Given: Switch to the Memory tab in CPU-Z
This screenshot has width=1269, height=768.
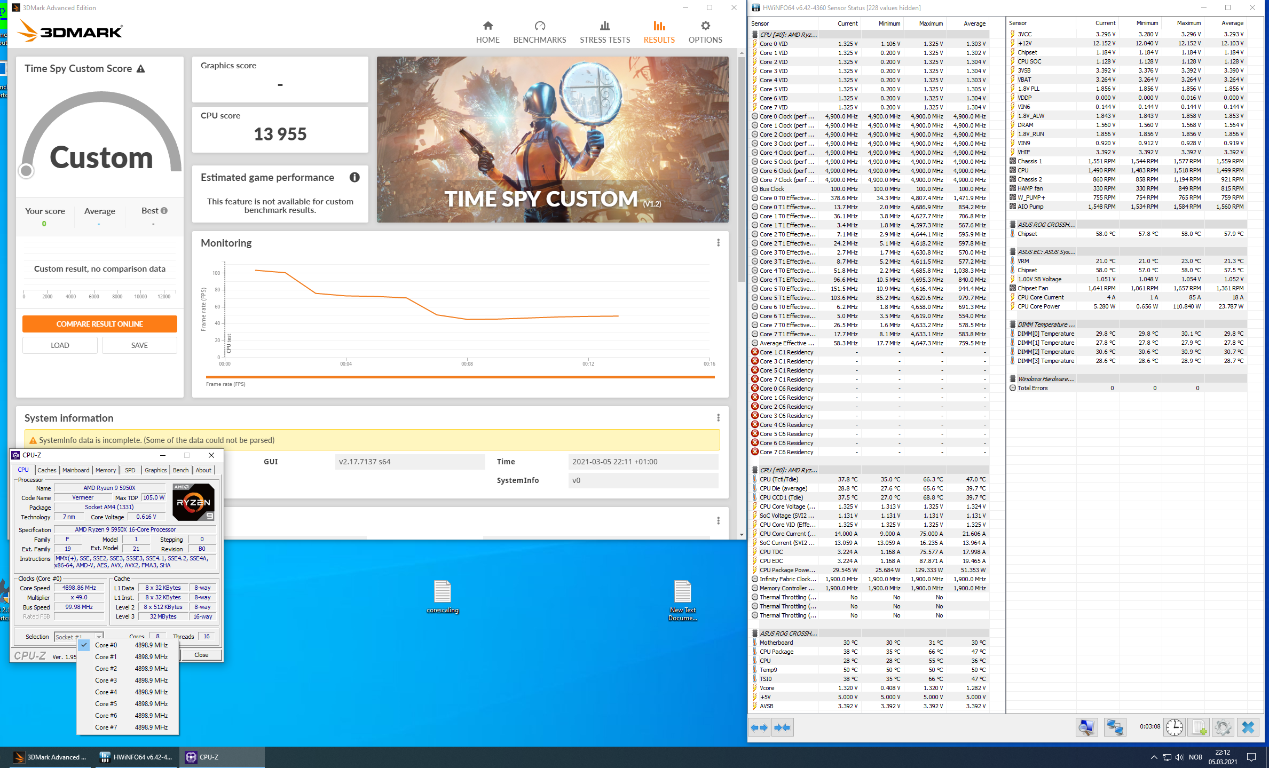Looking at the screenshot, I should [106, 470].
